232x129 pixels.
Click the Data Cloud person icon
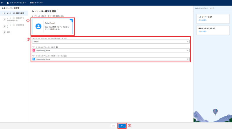(39, 26)
